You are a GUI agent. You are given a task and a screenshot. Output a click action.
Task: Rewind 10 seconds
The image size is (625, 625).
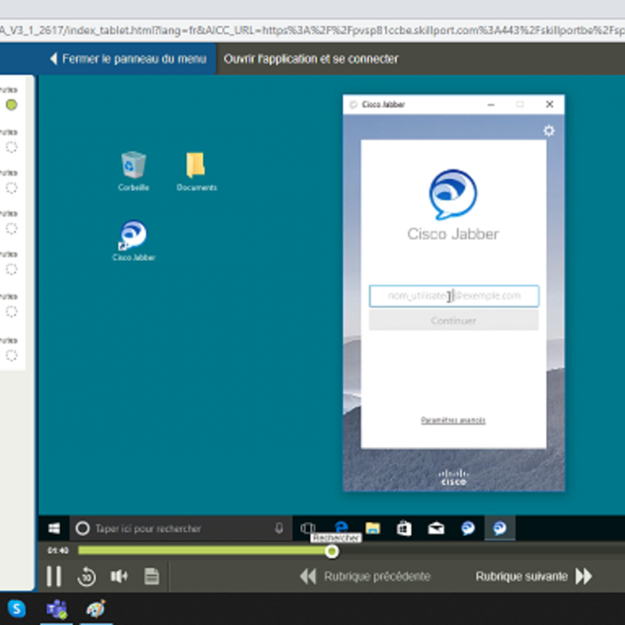[87, 577]
